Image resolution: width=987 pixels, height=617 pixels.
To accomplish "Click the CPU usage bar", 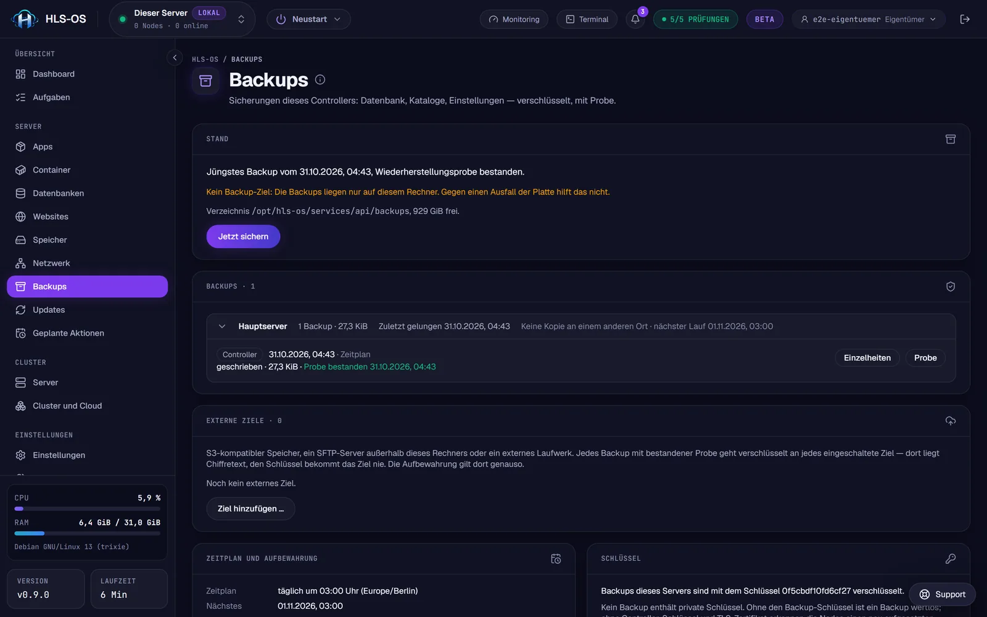I will (87, 509).
